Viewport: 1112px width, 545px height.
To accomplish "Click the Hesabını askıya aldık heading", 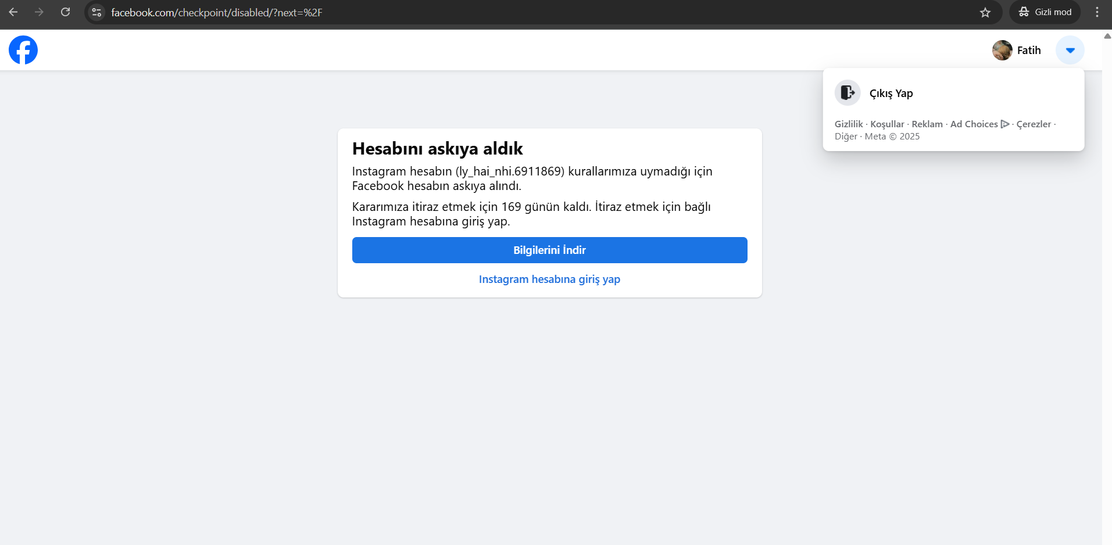I will click(x=438, y=149).
